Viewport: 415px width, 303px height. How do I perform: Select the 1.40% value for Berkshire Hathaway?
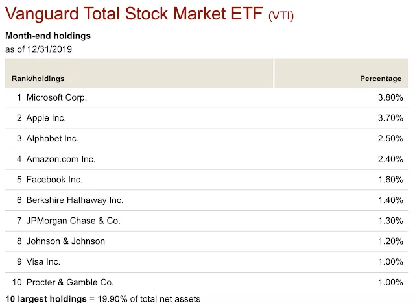coord(392,200)
